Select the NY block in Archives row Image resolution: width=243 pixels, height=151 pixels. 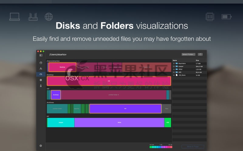pyautogui.click(x=125, y=109)
